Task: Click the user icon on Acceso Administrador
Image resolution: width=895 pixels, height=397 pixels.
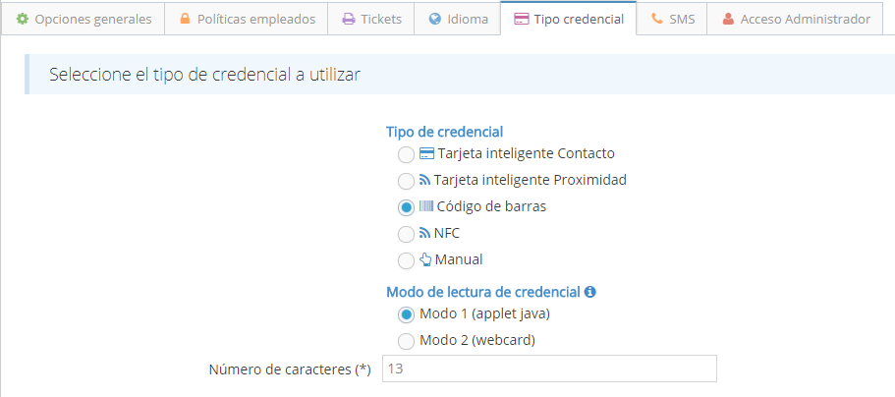Action: pyautogui.click(x=728, y=19)
